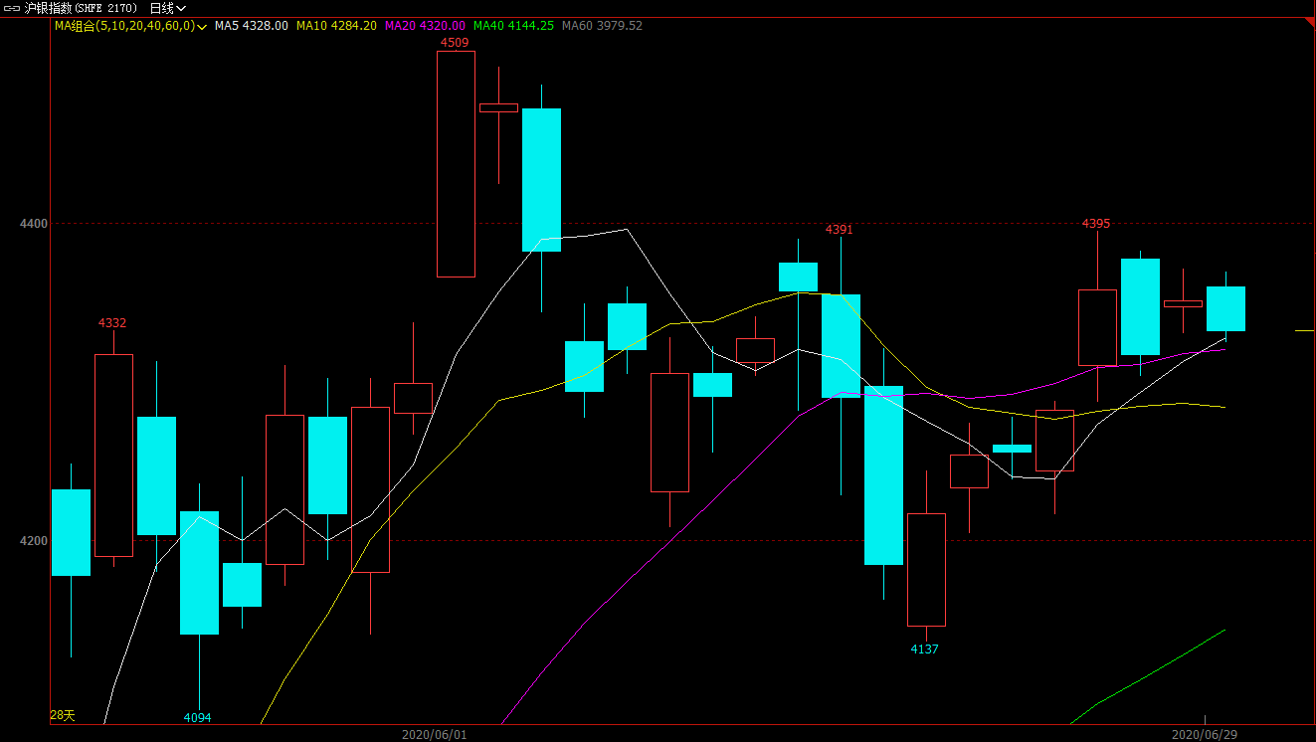The image size is (1316, 742).
Task: Click the 4509 high price label
Action: [455, 43]
